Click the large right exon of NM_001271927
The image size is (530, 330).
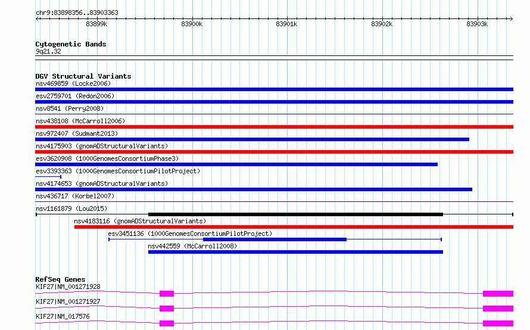pos(498,309)
